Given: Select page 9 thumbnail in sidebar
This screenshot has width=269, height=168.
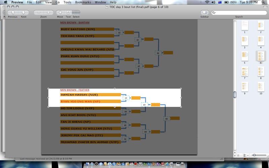Looking at the screenshot, I should pyautogui.click(x=244, y=87).
